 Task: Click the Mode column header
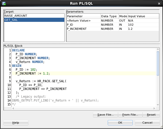click(123, 16)
